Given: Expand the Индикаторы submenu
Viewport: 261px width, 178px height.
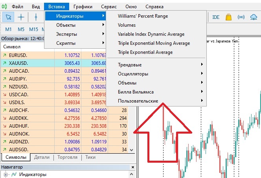Looking at the screenshot, I should pyautogui.click(x=75, y=16).
